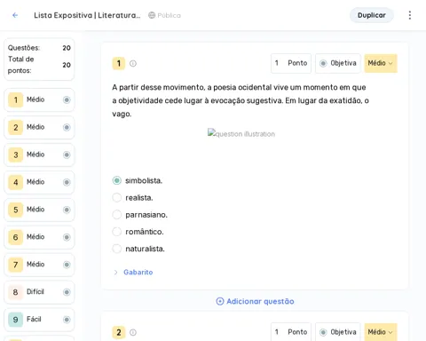Screen dimensions: 426x341
Task: Click the question 1 statement text
Action: tap(241, 100)
